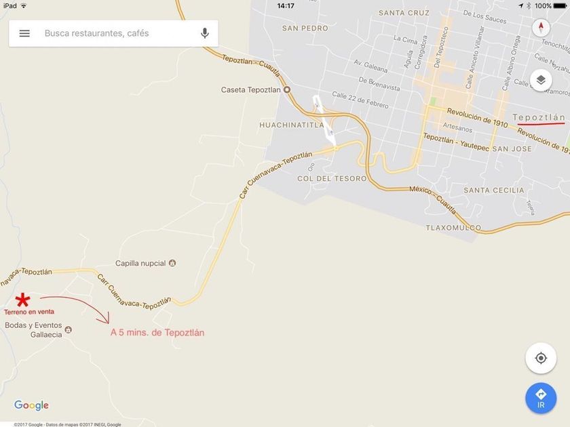The image size is (570, 427).
Task: Select the TLAXOMULCO area label
Action: pos(453,228)
